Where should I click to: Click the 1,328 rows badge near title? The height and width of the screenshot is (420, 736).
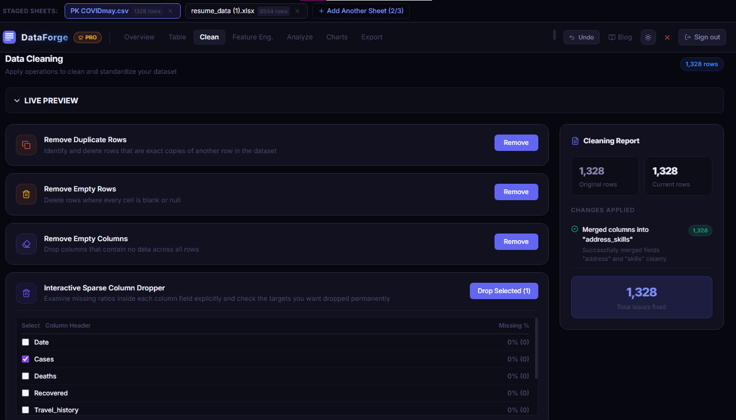tap(702, 64)
